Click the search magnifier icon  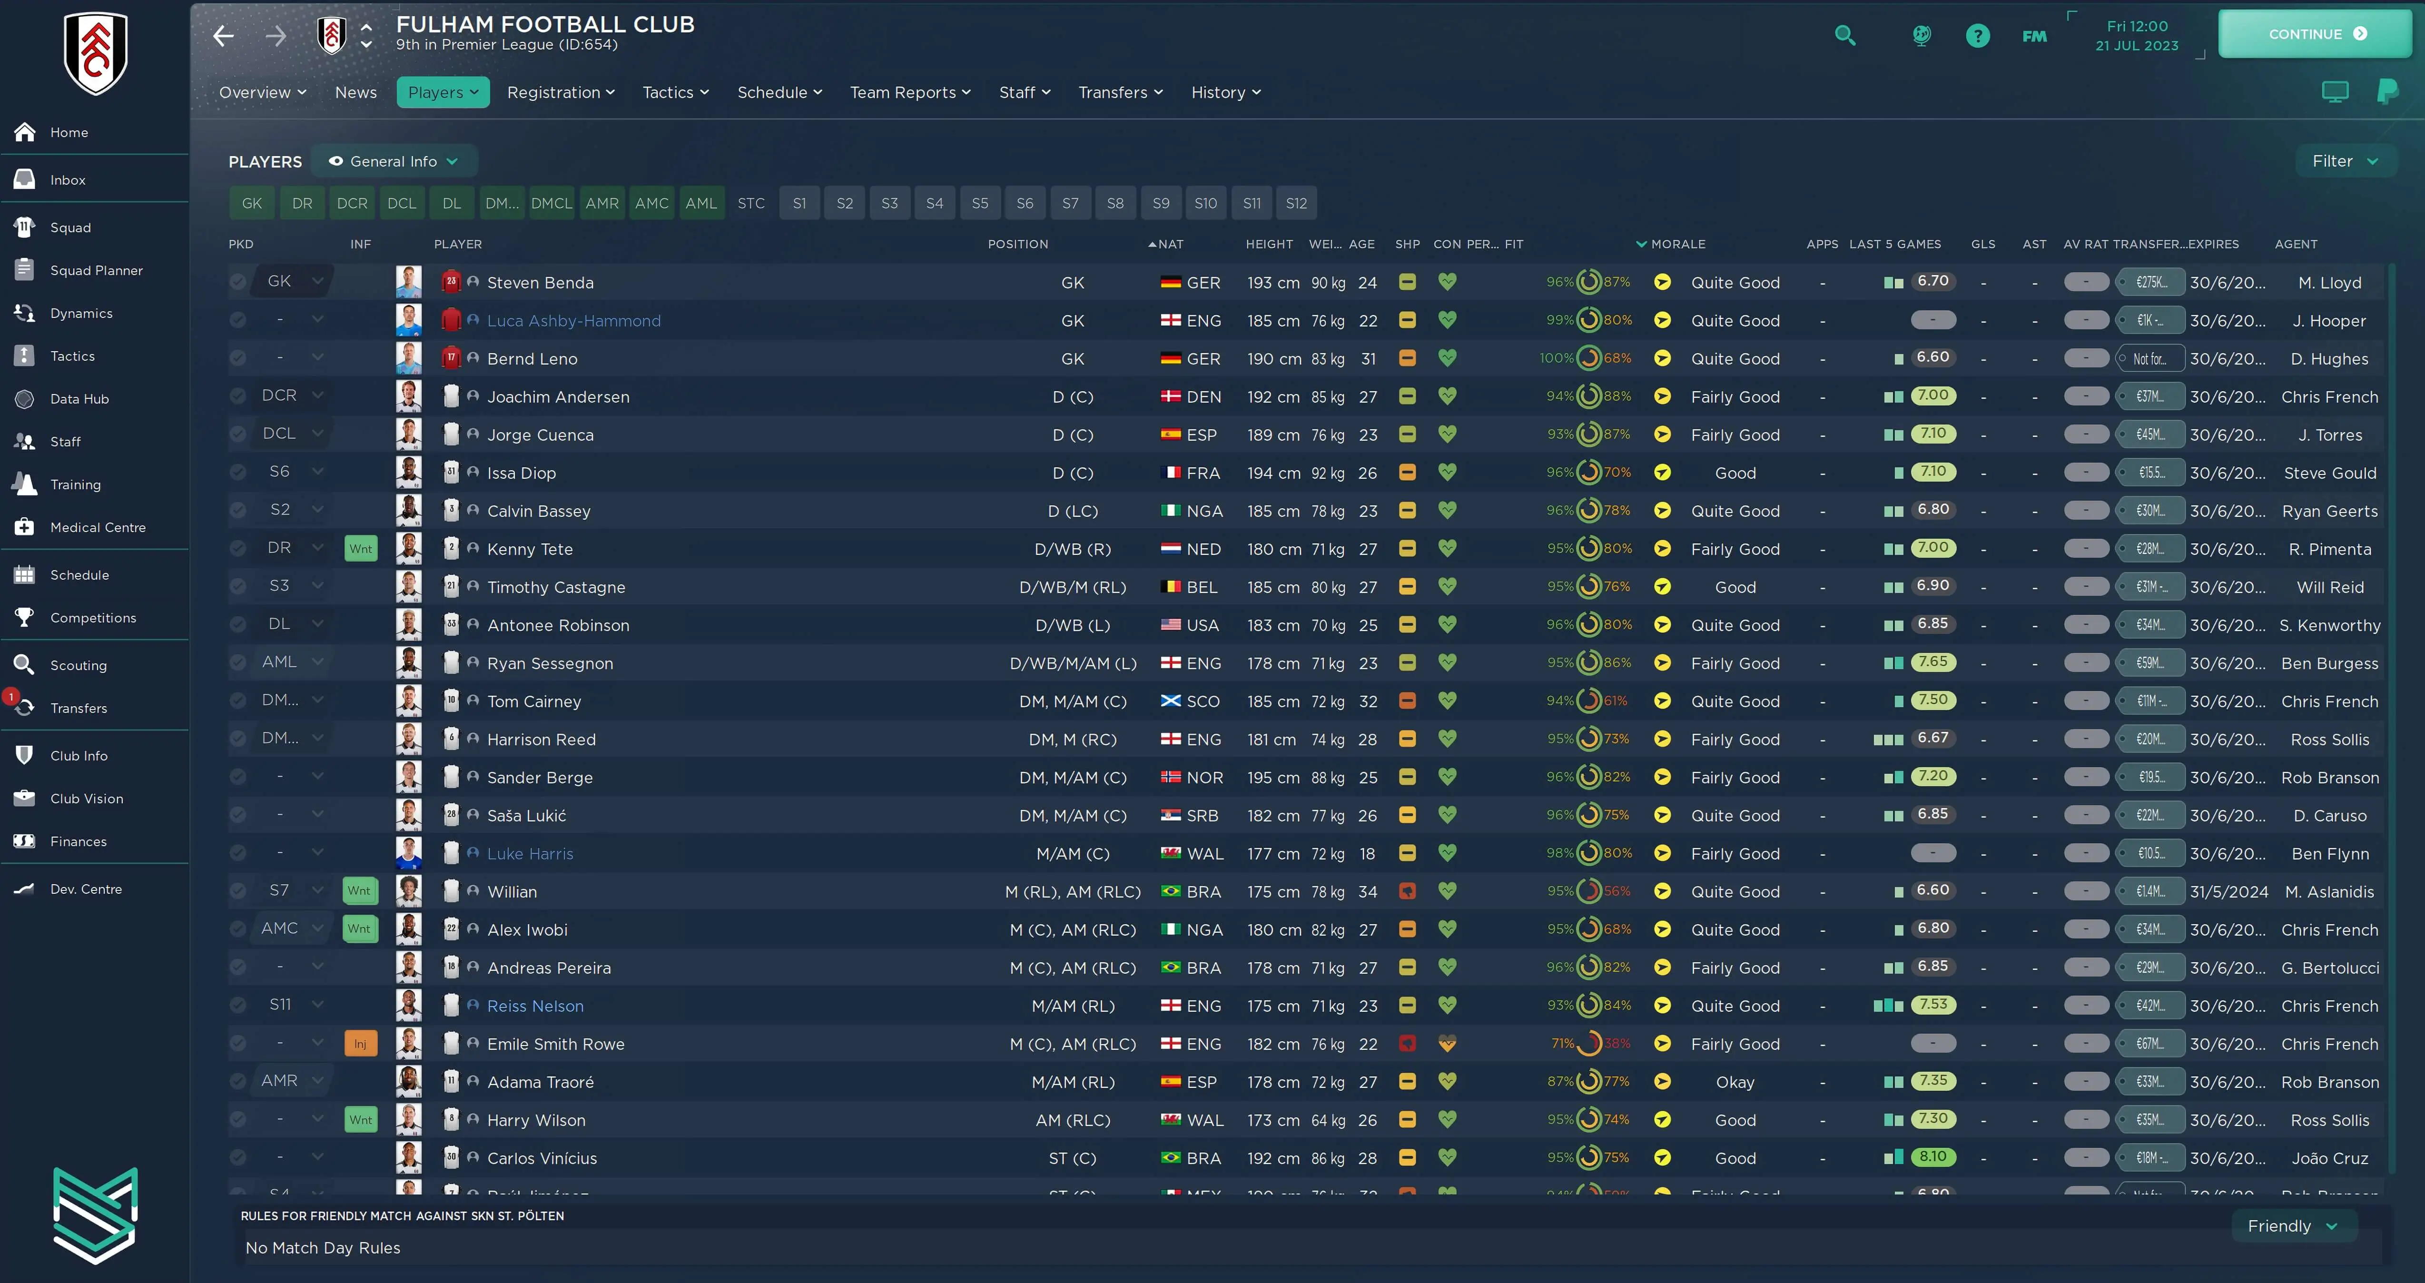pyautogui.click(x=1845, y=36)
